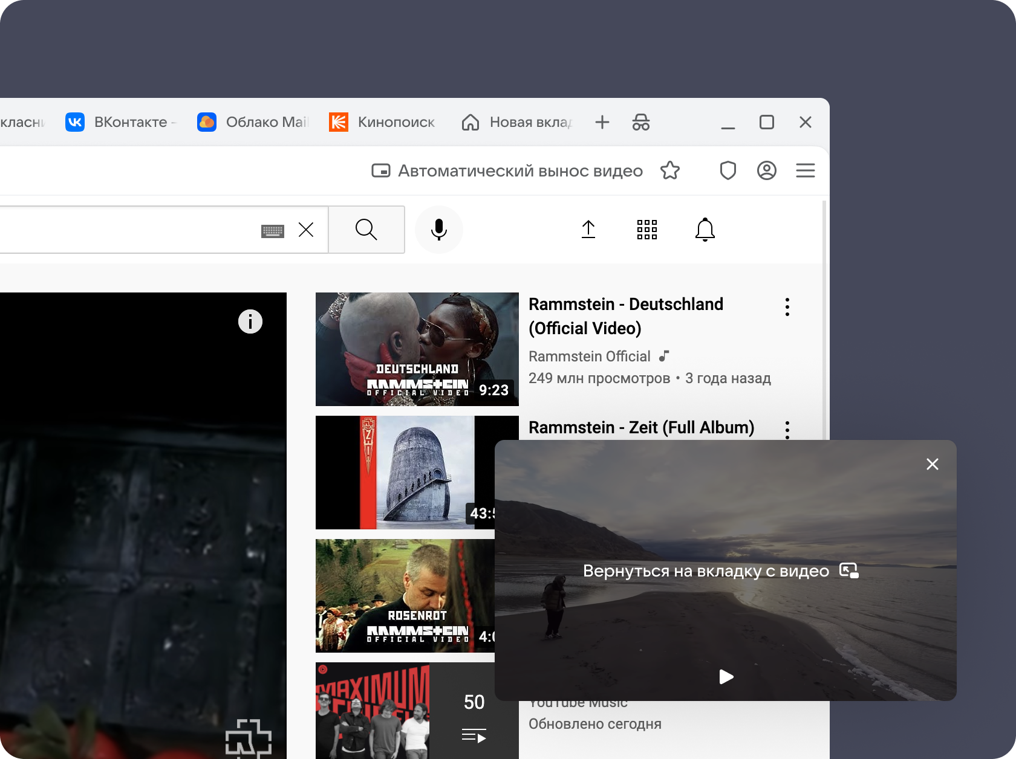Open incognito mode icon in the tab bar

point(641,122)
